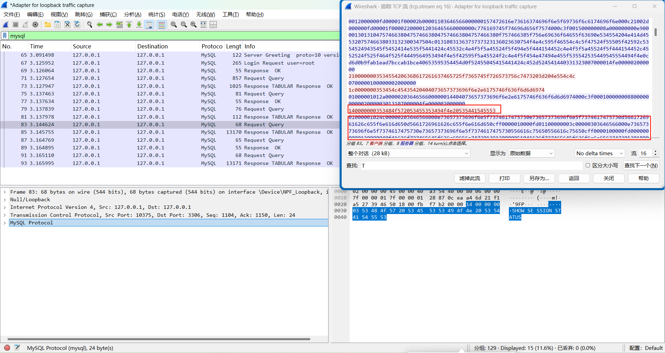The width and height of the screenshot is (665, 353).
Task: Click the expert information red circle
Action: [x=7, y=347]
